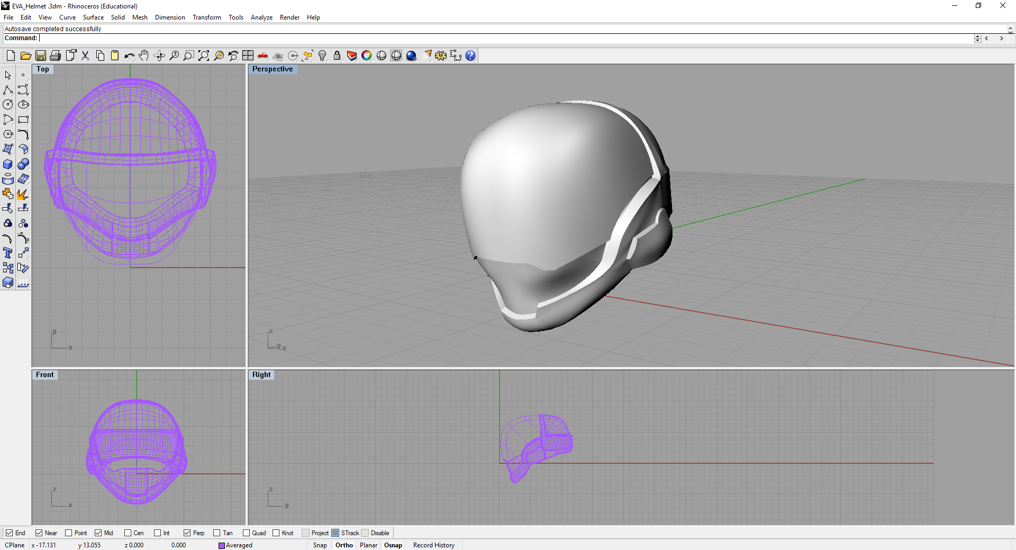Uncheck the Perp object snap
1016x550 pixels.
(187, 533)
